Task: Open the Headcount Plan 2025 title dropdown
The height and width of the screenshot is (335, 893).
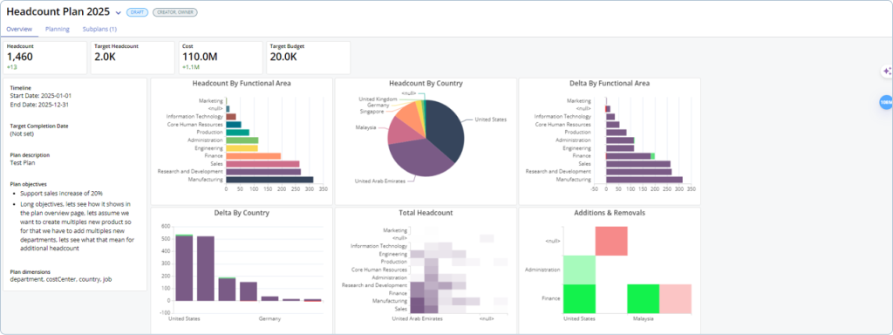Action: click(x=118, y=12)
